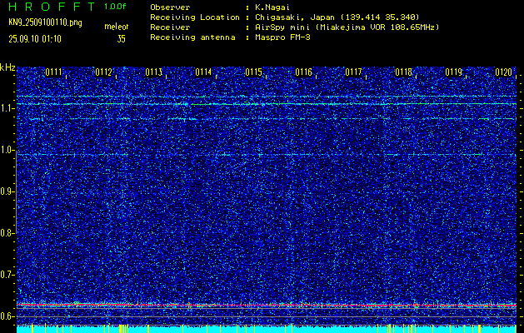The height and width of the screenshot is (333, 524).
Task: Click the 0.8 frequency axis label
Action: coord(6,233)
